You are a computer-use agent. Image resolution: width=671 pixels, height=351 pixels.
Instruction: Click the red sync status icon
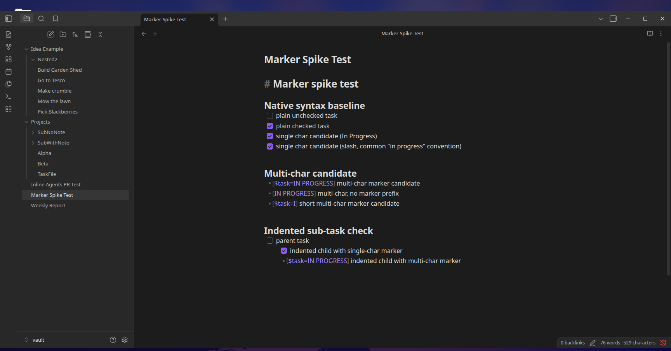coord(663,343)
